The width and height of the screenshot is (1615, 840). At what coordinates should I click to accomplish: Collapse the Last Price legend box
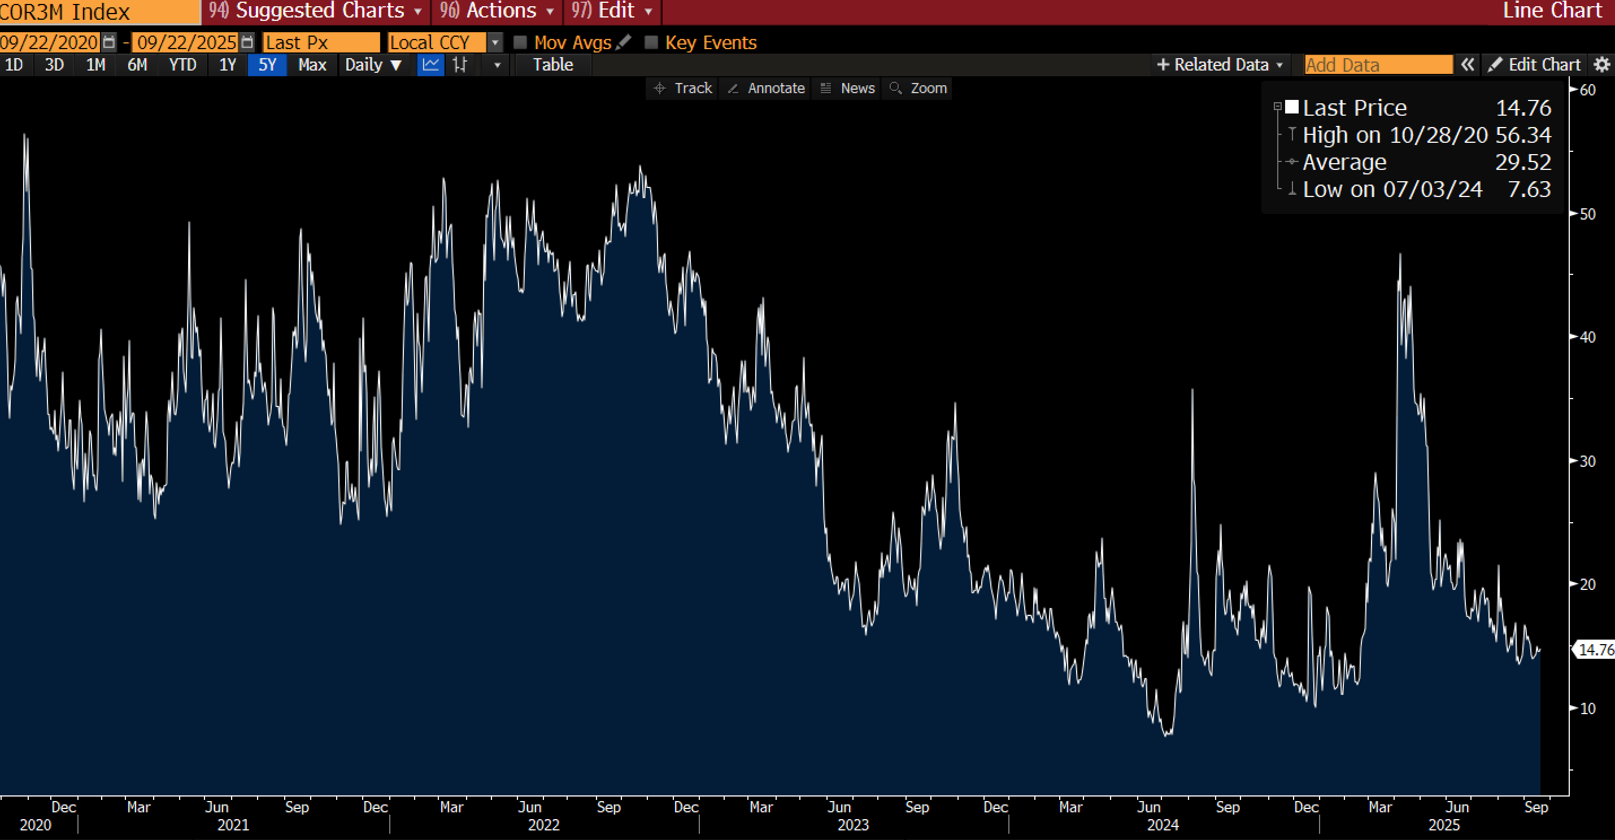point(1277,107)
